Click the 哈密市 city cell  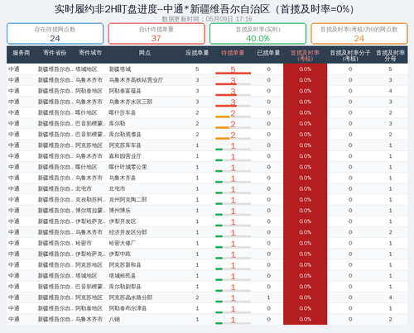84,243
